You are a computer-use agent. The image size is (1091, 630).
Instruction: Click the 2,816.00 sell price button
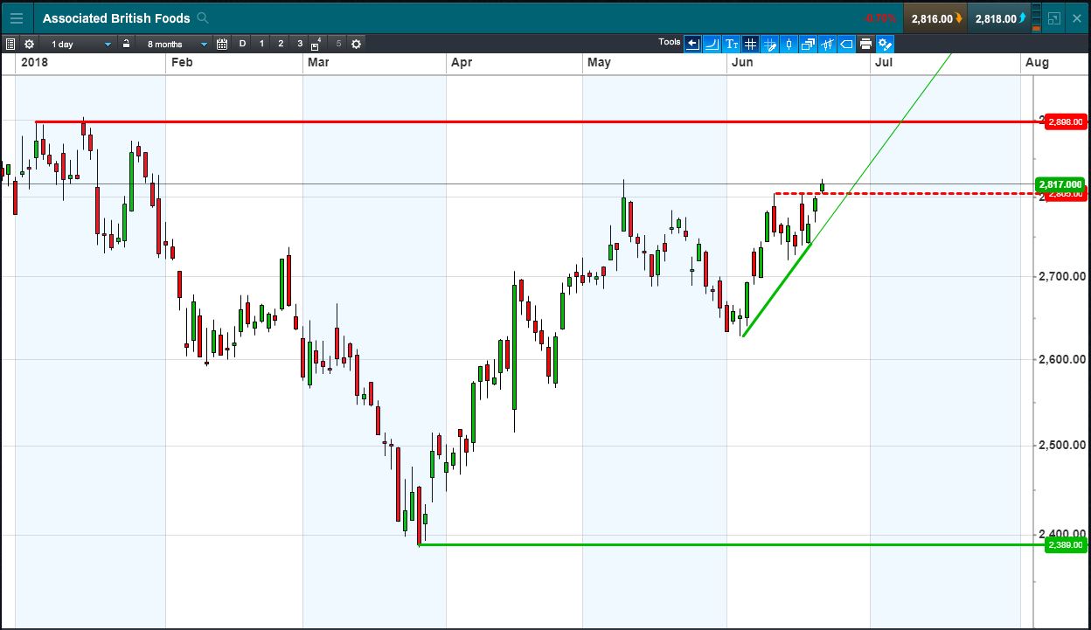click(935, 17)
